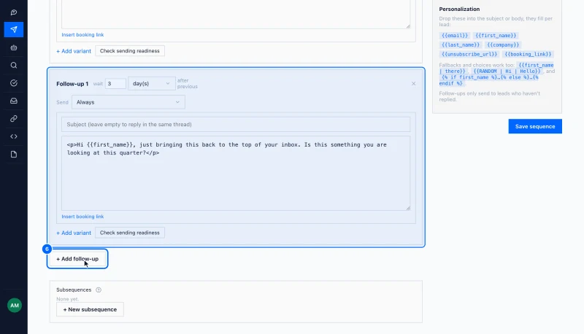The image size is (584, 334).
Task: Open the day(s) wait unit dropdown
Action: (151, 84)
